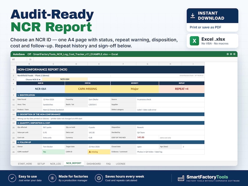
Task: Click the L26316-S batch cell
Action: [99, 105]
